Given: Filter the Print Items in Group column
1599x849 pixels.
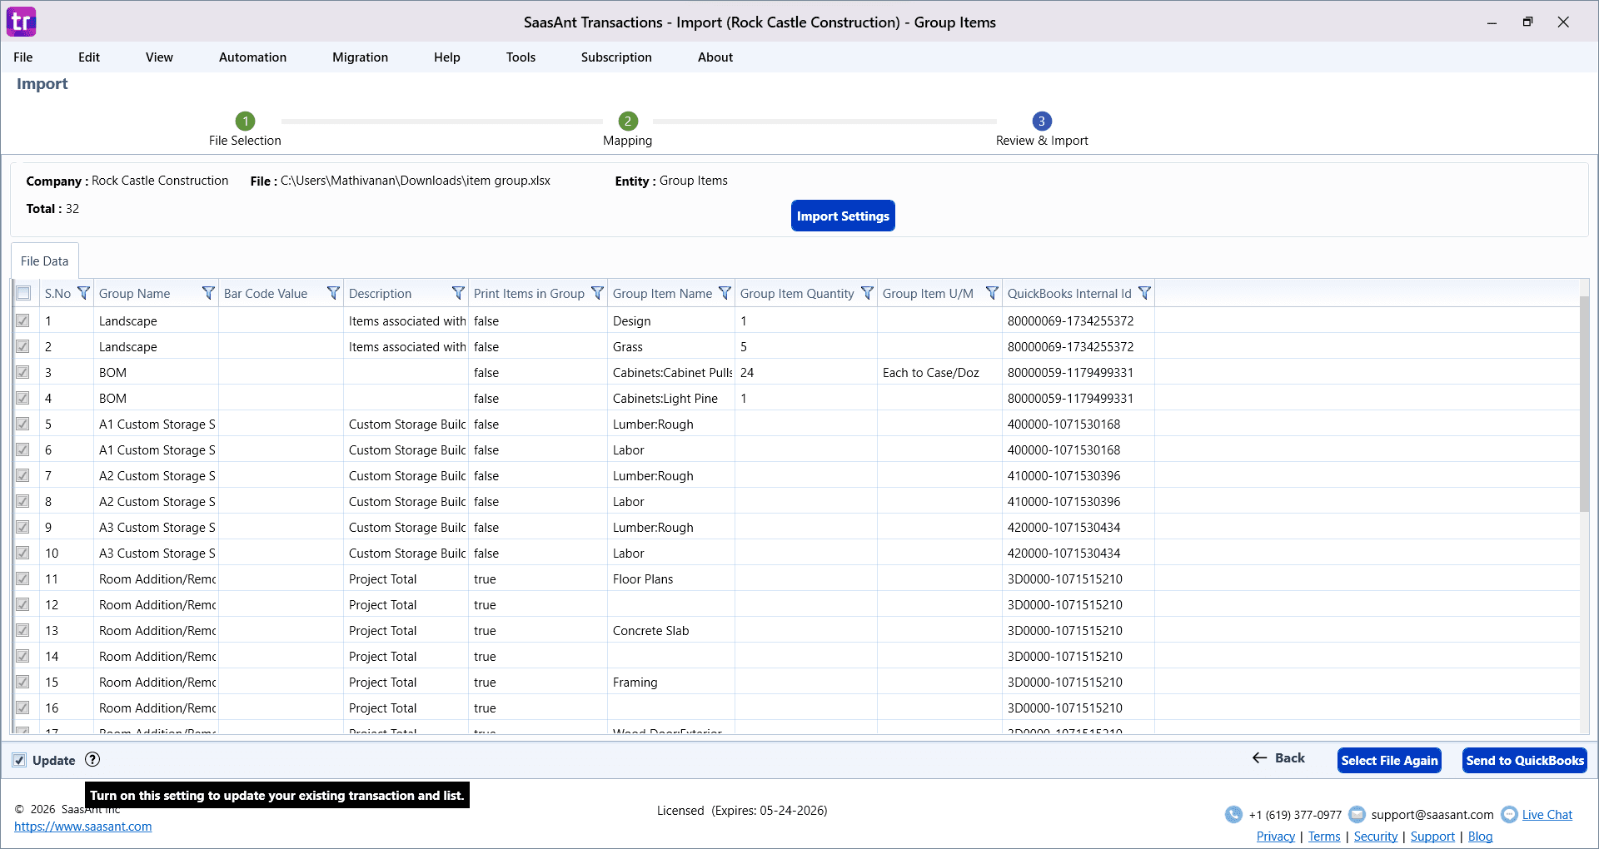Looking at the screenshot, I should coord(597,293).
